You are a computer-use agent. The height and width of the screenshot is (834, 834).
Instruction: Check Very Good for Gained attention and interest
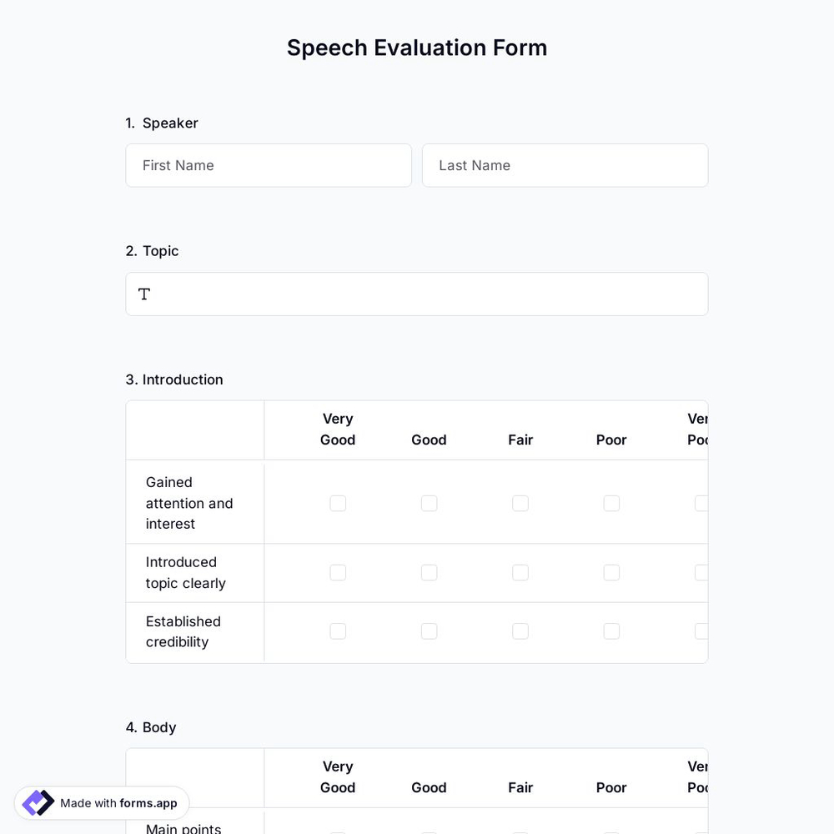click(x=338, y=503)
